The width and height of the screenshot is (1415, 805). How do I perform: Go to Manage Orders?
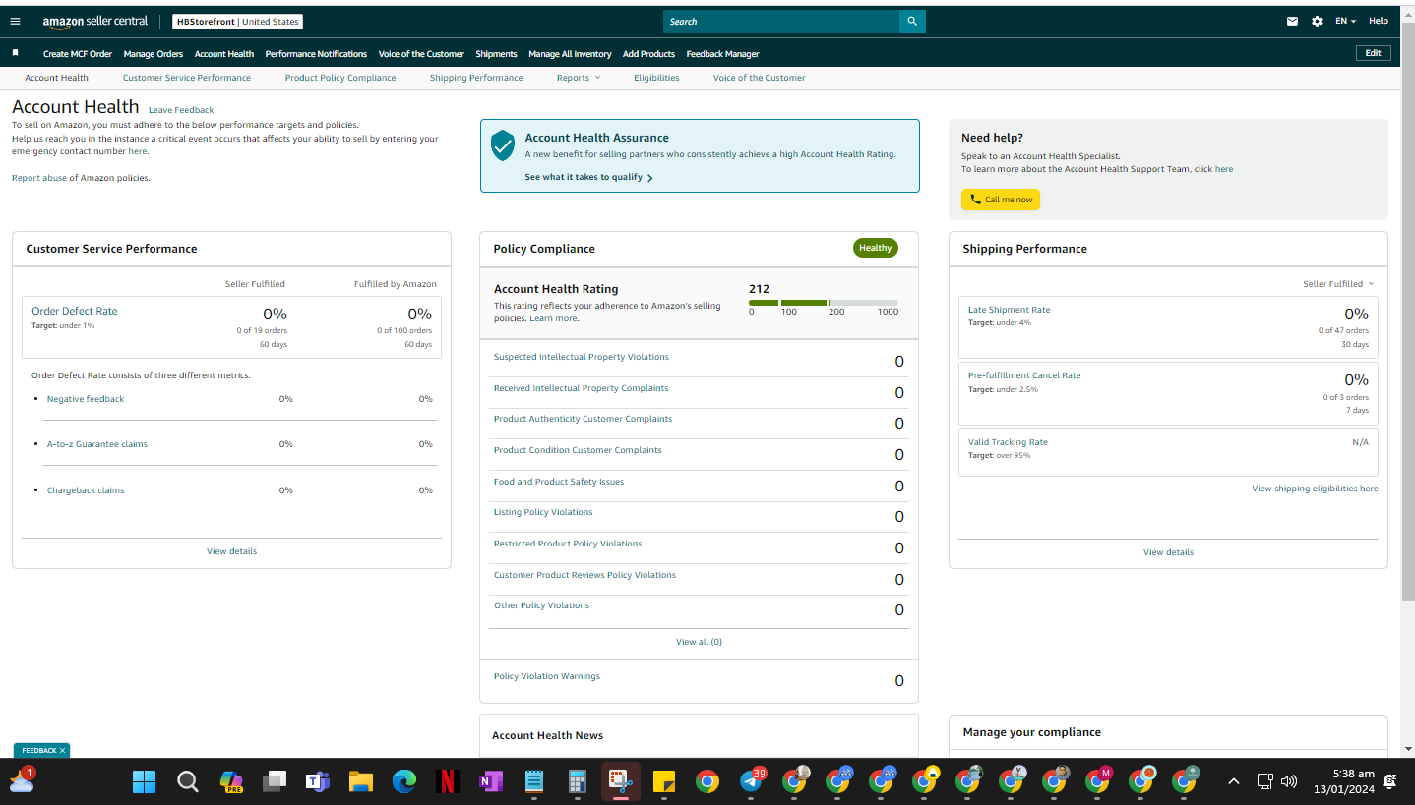point(154,54)
